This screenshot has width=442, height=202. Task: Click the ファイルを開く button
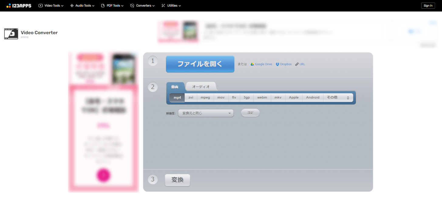pyautogui.click(x=200, y=64)
